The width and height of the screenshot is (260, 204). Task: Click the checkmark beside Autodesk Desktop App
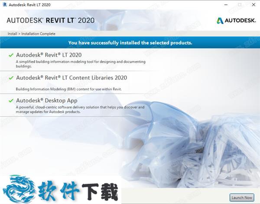click(x=11, y=100)
